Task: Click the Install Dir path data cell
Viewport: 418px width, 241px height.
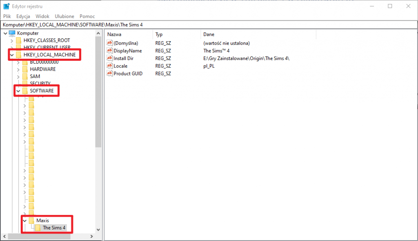Action: point(246,58)
